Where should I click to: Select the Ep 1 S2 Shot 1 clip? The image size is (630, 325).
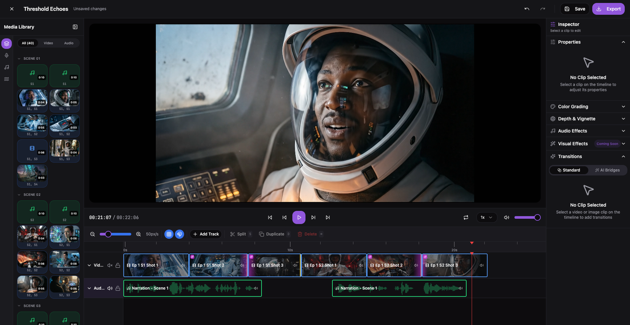point(333,265)
